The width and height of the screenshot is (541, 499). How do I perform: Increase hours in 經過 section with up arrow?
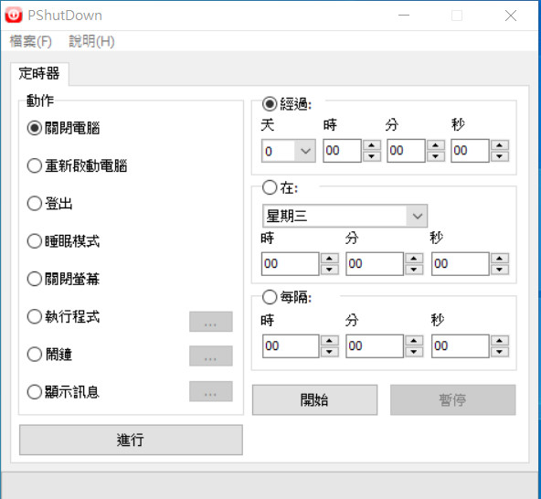(372, 145)
